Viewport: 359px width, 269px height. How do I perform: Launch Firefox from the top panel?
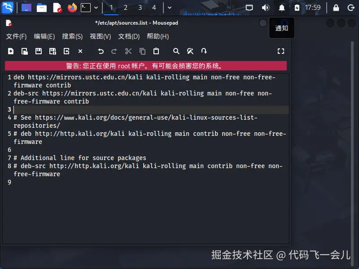click(x=72, y=8)
